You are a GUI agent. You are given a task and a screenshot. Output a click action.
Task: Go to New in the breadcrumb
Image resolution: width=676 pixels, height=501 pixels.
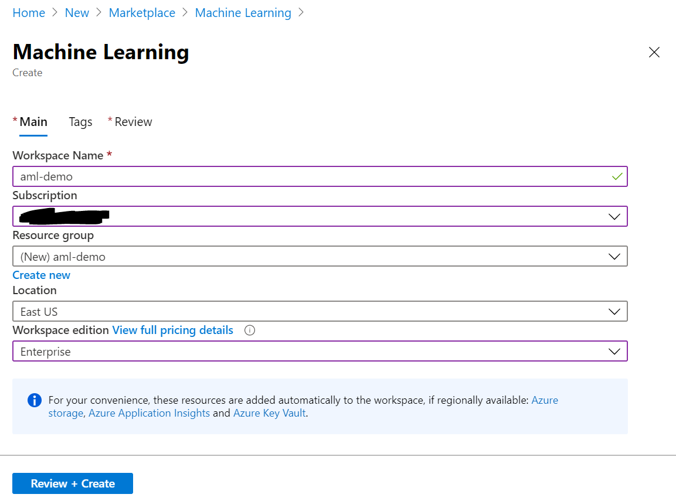coord(77,13)
